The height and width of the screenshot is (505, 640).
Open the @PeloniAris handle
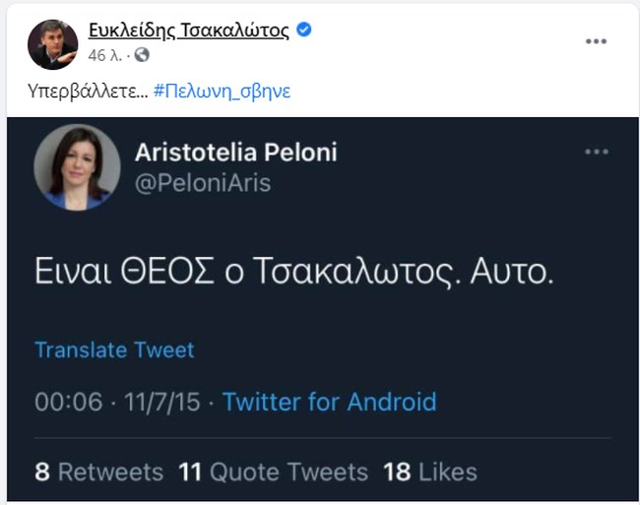[x=202, y=183]
